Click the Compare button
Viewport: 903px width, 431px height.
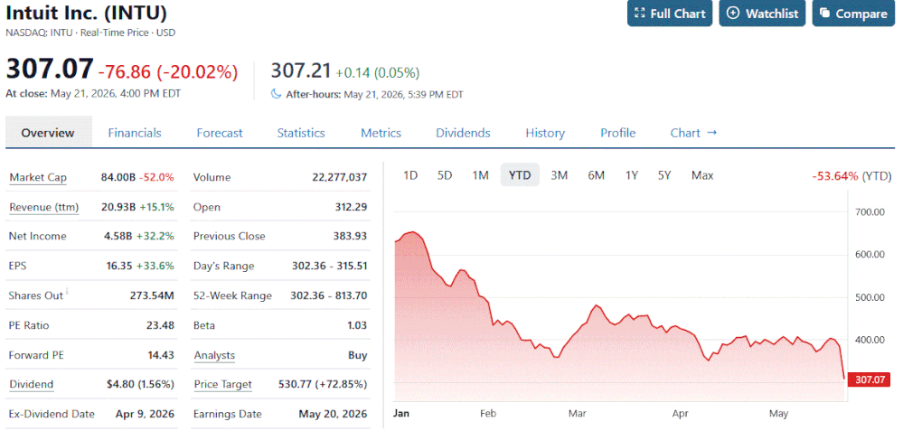click(x=853, y=14)
